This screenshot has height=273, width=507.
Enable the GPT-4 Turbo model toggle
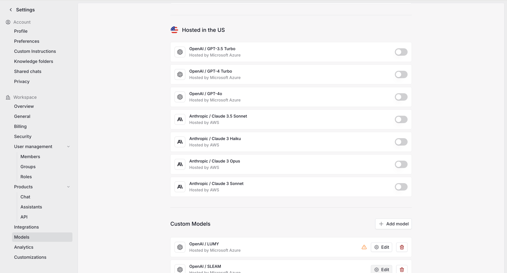(401, 74)
